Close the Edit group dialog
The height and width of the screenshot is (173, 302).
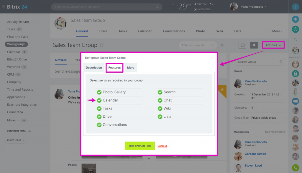click(212, 57)
